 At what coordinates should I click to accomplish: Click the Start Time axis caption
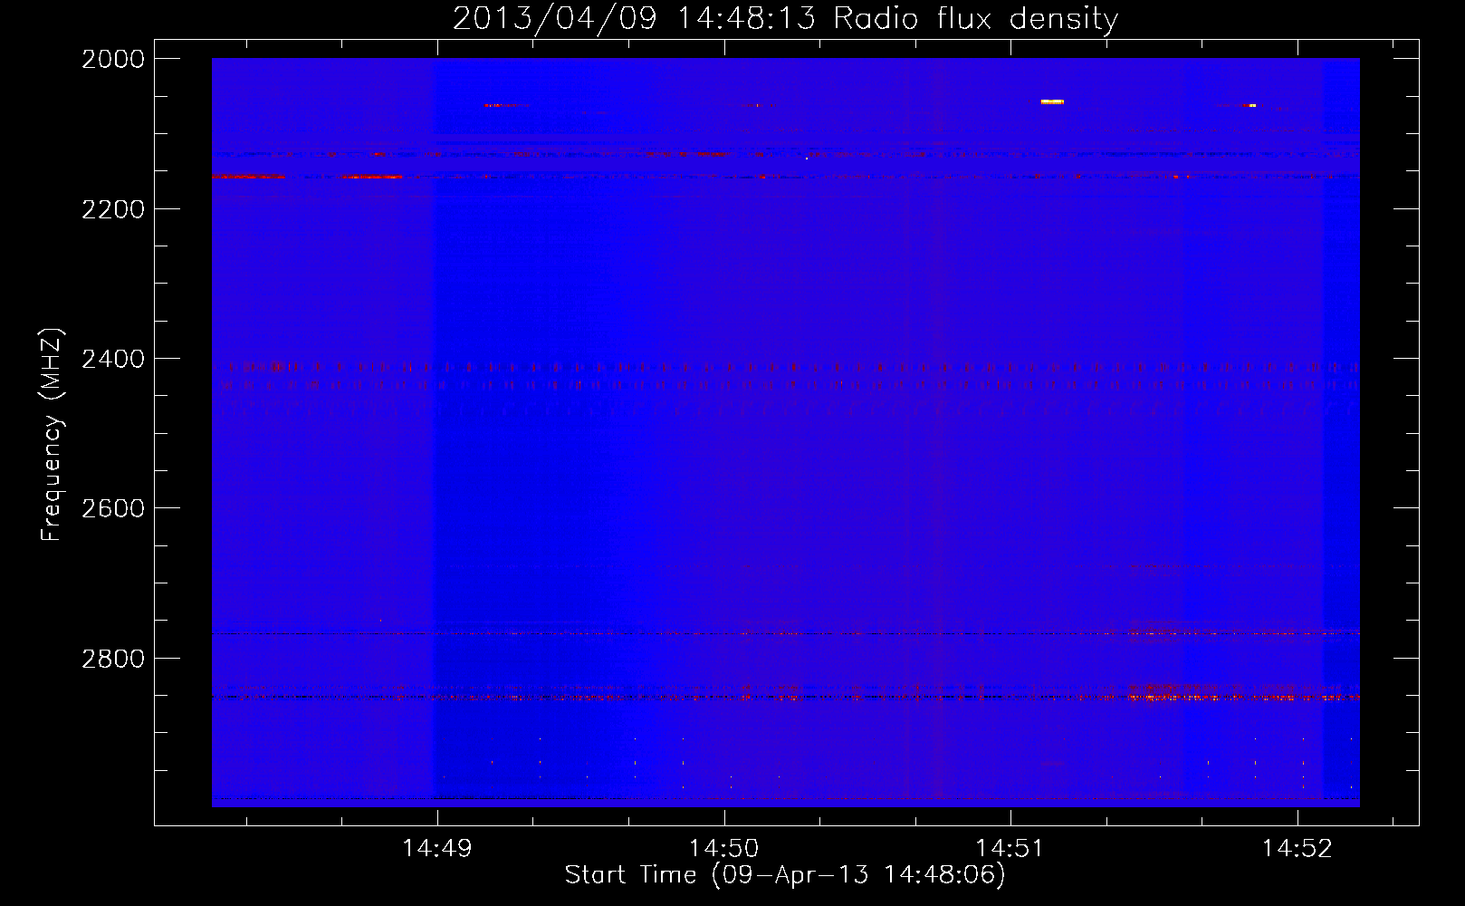point(785,875)
